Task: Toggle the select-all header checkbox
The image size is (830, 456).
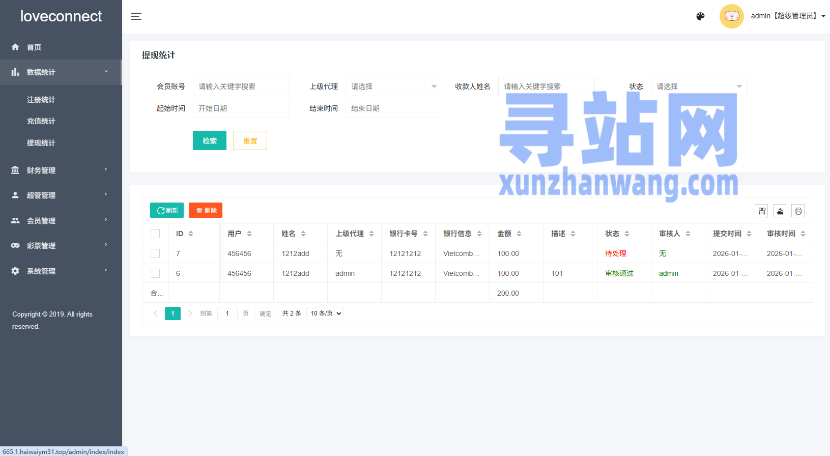Action: point(155,234)
